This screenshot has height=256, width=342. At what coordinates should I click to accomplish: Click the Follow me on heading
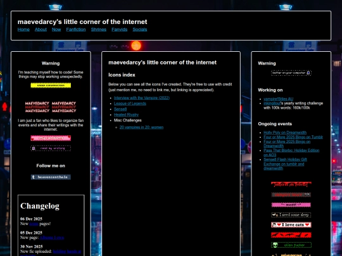(51, 166)
